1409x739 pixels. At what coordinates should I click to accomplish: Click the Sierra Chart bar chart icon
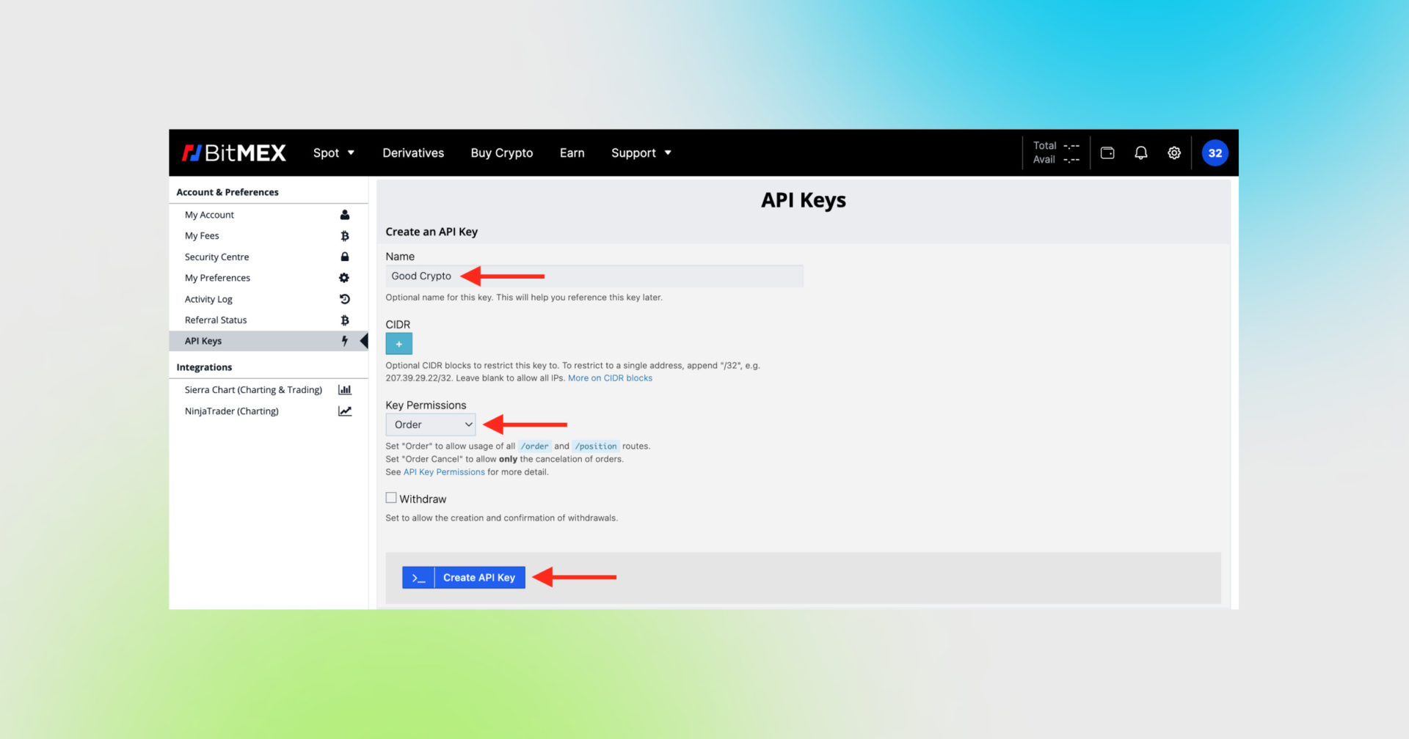344,390
